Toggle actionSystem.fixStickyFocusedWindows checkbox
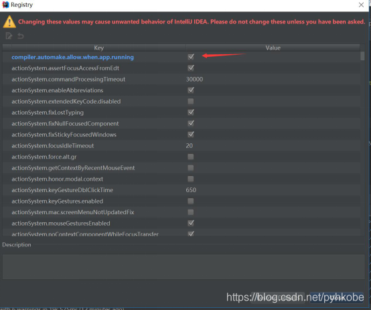371x310 pixels. (x=191, y=135)
